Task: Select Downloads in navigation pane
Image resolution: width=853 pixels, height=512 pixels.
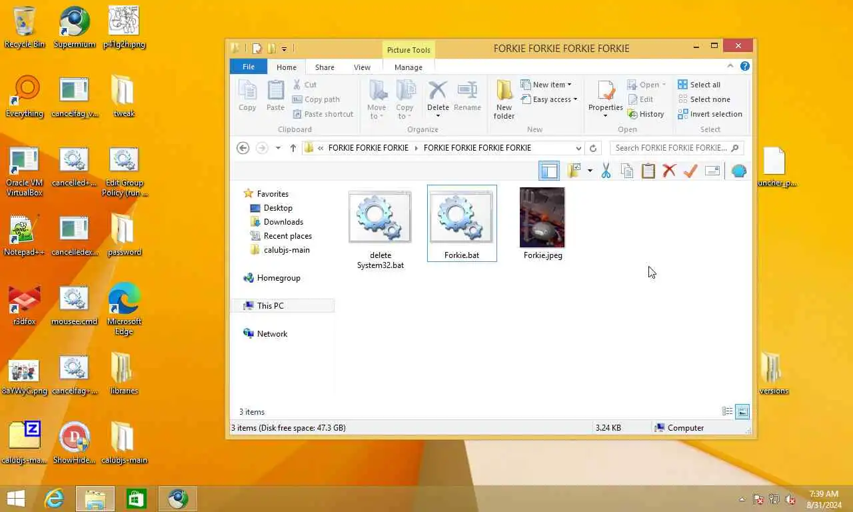Action: (x=283, y=222)
